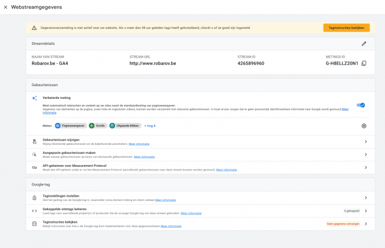The width and height of the screenshot is (385, 248).
Task: Click the Verbeterde meting sparkle icon
Action: click(x=34, y=98)
